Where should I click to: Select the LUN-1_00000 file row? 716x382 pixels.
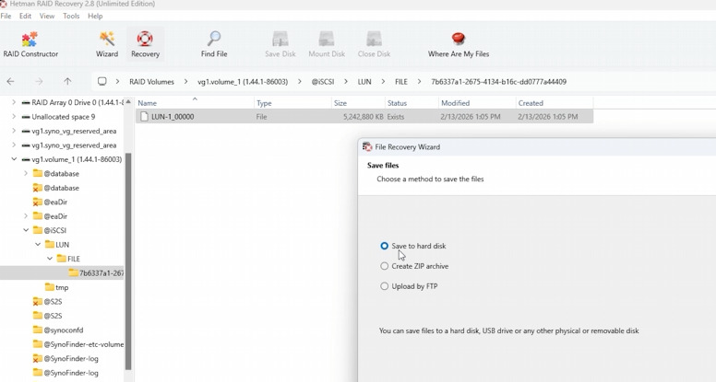[364, 117]
